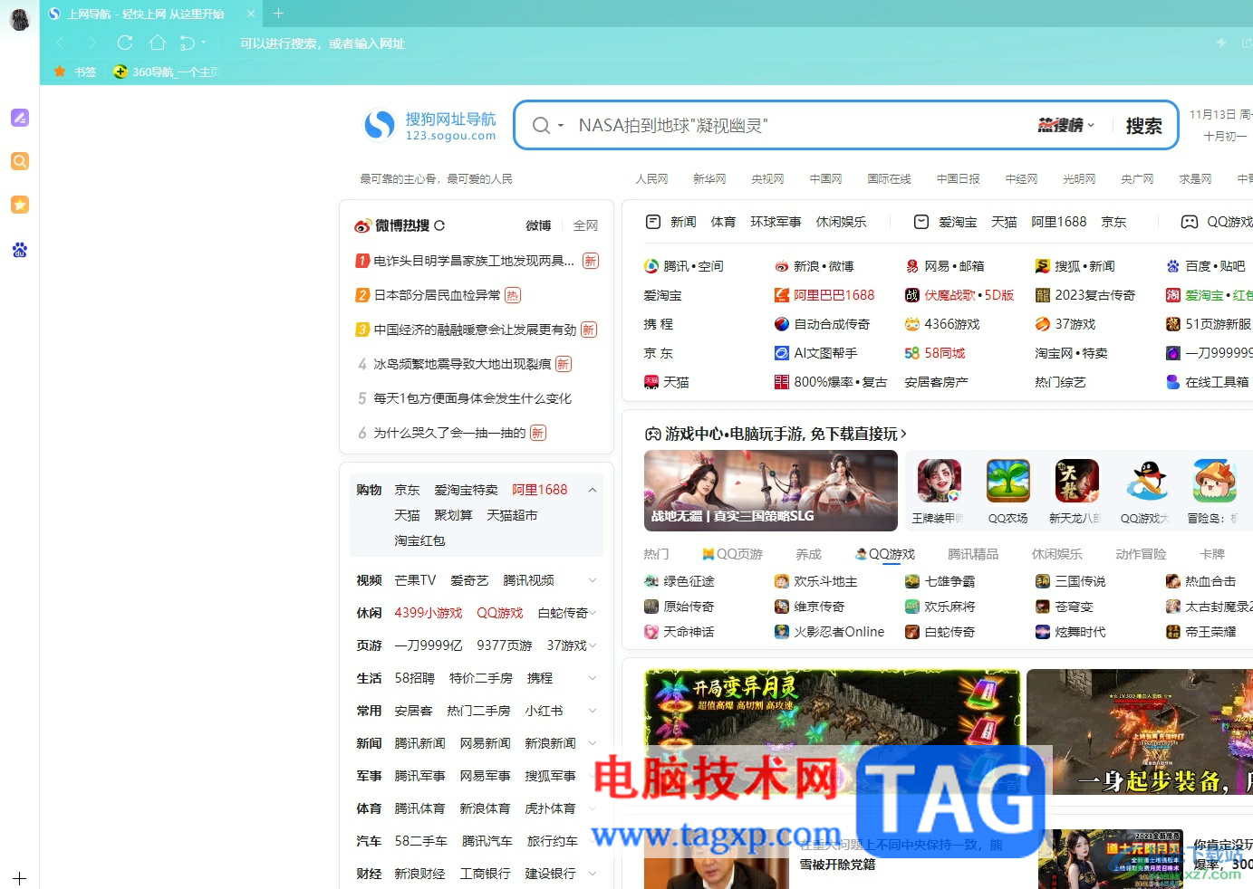Go to browser home page icon

158,43
